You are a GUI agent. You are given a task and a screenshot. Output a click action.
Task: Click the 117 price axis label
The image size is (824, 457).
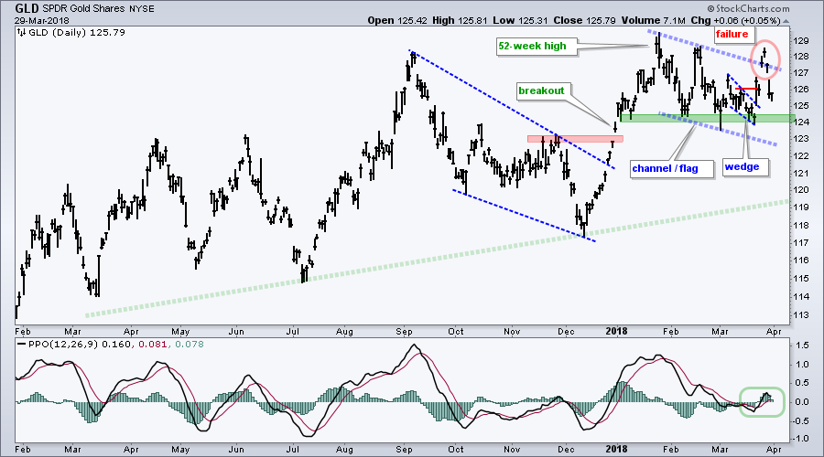point(801,242)
